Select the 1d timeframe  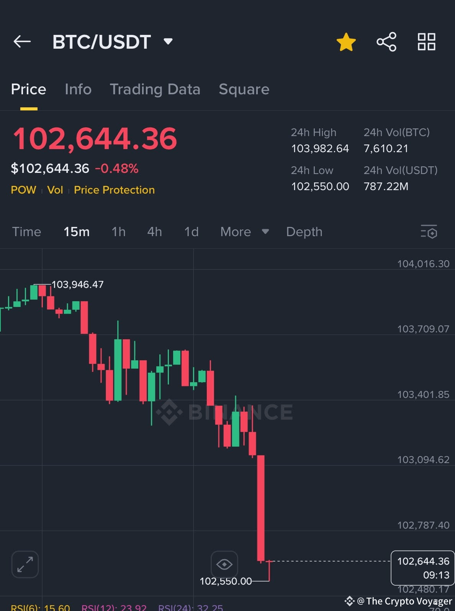(191, 232)
